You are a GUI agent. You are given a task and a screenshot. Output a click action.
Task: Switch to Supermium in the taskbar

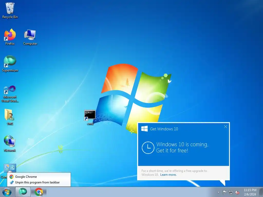(x=23, y=192)
